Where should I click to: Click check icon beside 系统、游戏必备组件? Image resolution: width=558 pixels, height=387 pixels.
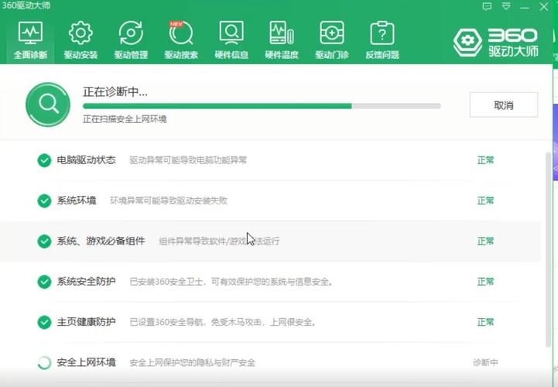(x=44, y=241)
